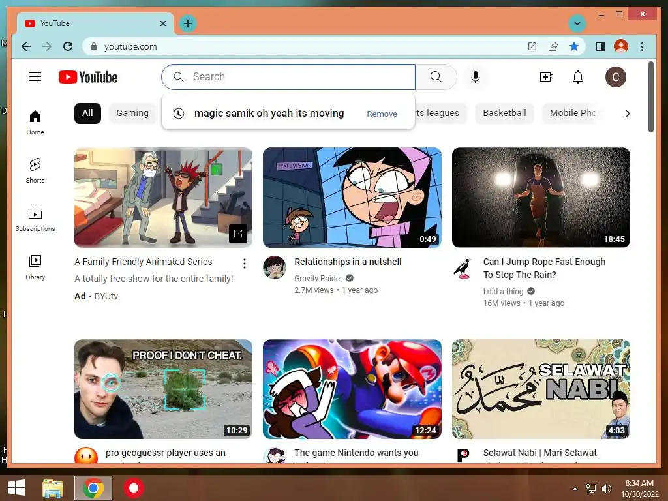668x501 pixels.
Task: Reload the page
Action: point(68,46)
